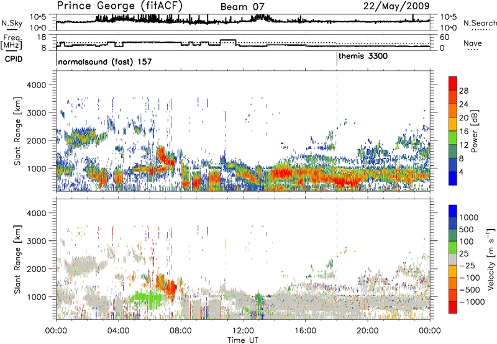497x344 pixels.
Task: Click the 'N.Search' legend label
Action: point(480,23)
